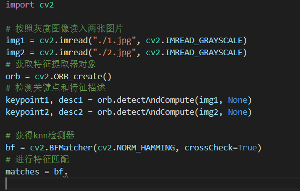The width and height of the screenshot is (300, 191).
Task: Click the matches variable name
Action: click(x=23, y=172)
